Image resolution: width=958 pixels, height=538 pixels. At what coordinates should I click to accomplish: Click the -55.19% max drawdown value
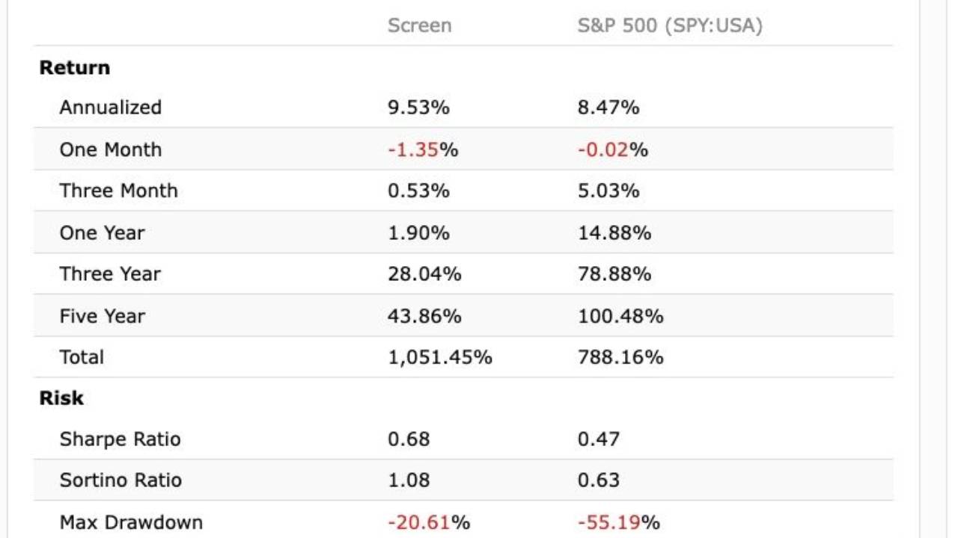coord(619,522)
